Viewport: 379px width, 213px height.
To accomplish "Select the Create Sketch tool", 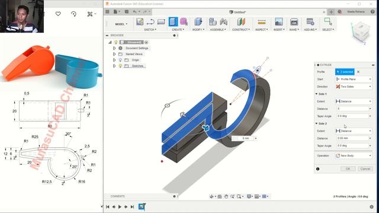I will (140, 22).
